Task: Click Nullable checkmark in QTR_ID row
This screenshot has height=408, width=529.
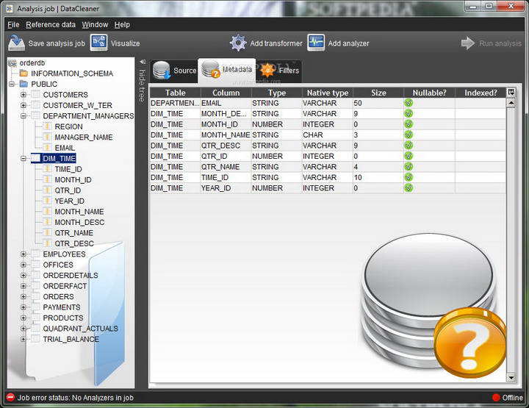Action: (409, 156)
